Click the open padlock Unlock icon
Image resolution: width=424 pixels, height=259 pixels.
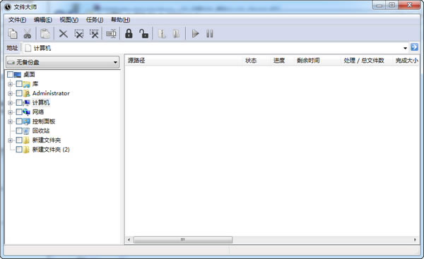point(143,33)
